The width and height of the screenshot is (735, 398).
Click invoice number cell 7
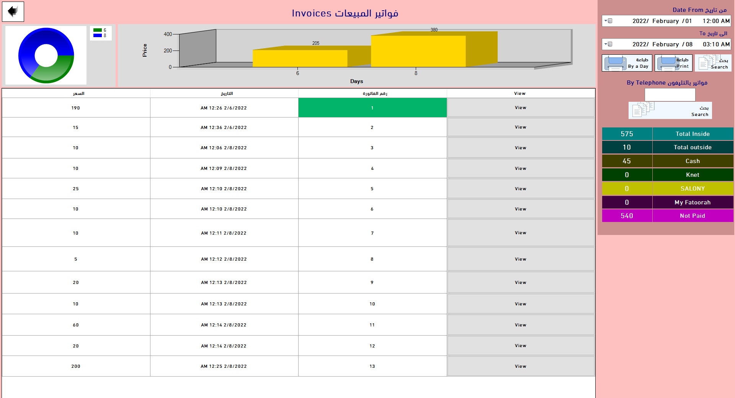tap(372, 233)
